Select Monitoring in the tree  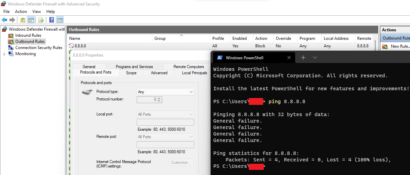(x=26, y=54)
